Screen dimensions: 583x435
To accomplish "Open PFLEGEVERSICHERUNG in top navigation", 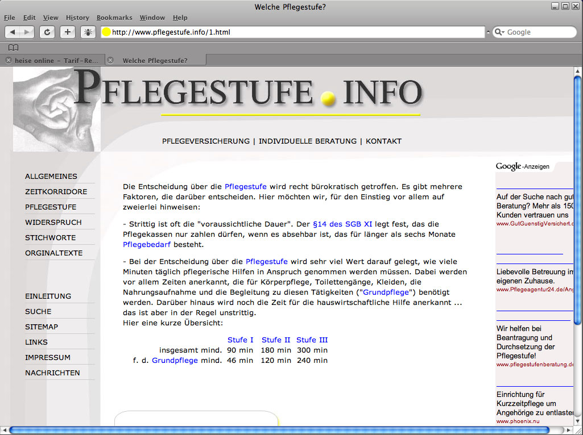I will point(205,141).
